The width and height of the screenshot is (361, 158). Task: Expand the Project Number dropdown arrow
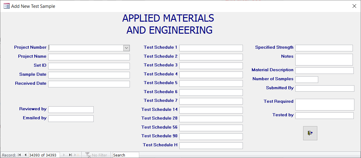coord(126,48)
